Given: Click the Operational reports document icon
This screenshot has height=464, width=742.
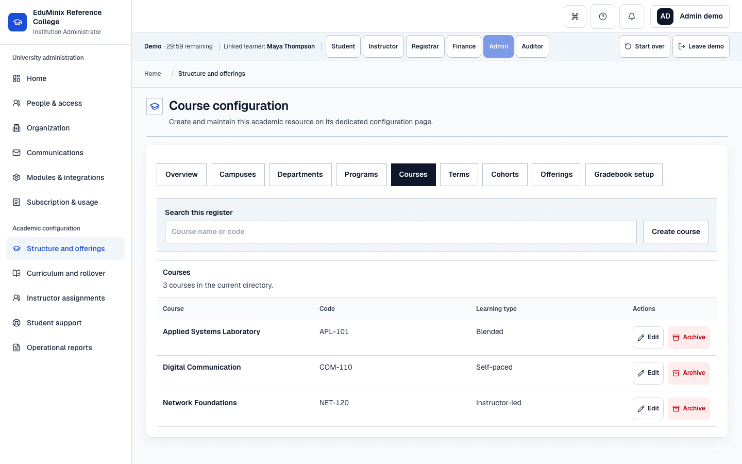Looking at the screenshot, I should tap(16, 347).
